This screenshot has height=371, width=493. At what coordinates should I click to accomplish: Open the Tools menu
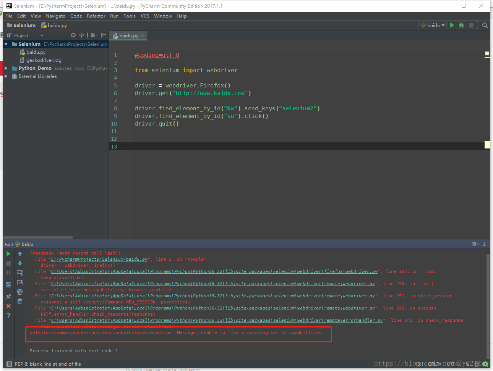130,16
